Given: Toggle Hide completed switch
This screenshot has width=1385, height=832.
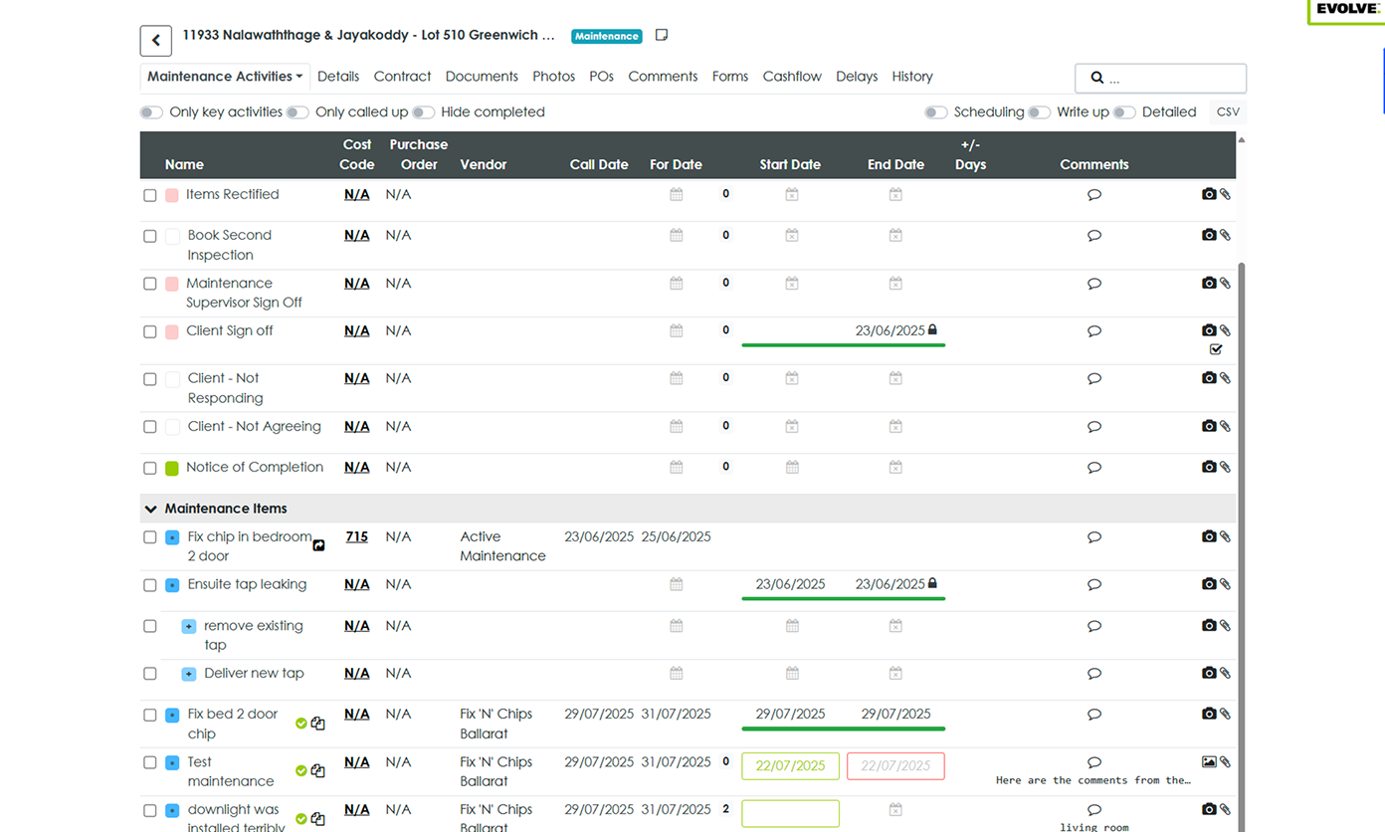Looking at the screenshot, I should (x=424, y=112).
